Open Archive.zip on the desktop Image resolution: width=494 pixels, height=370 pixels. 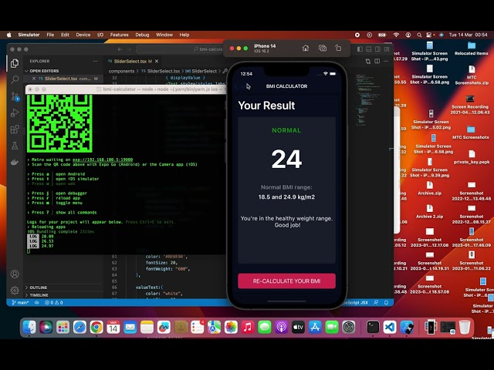click(429, 188)
